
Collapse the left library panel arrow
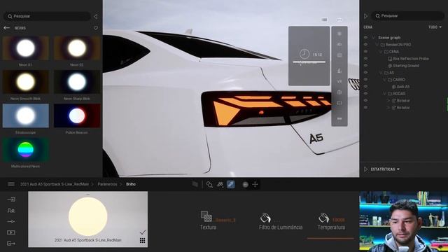(96, 16)
